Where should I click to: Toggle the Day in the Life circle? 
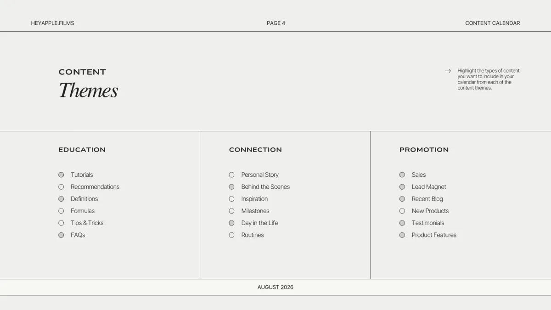231,223
